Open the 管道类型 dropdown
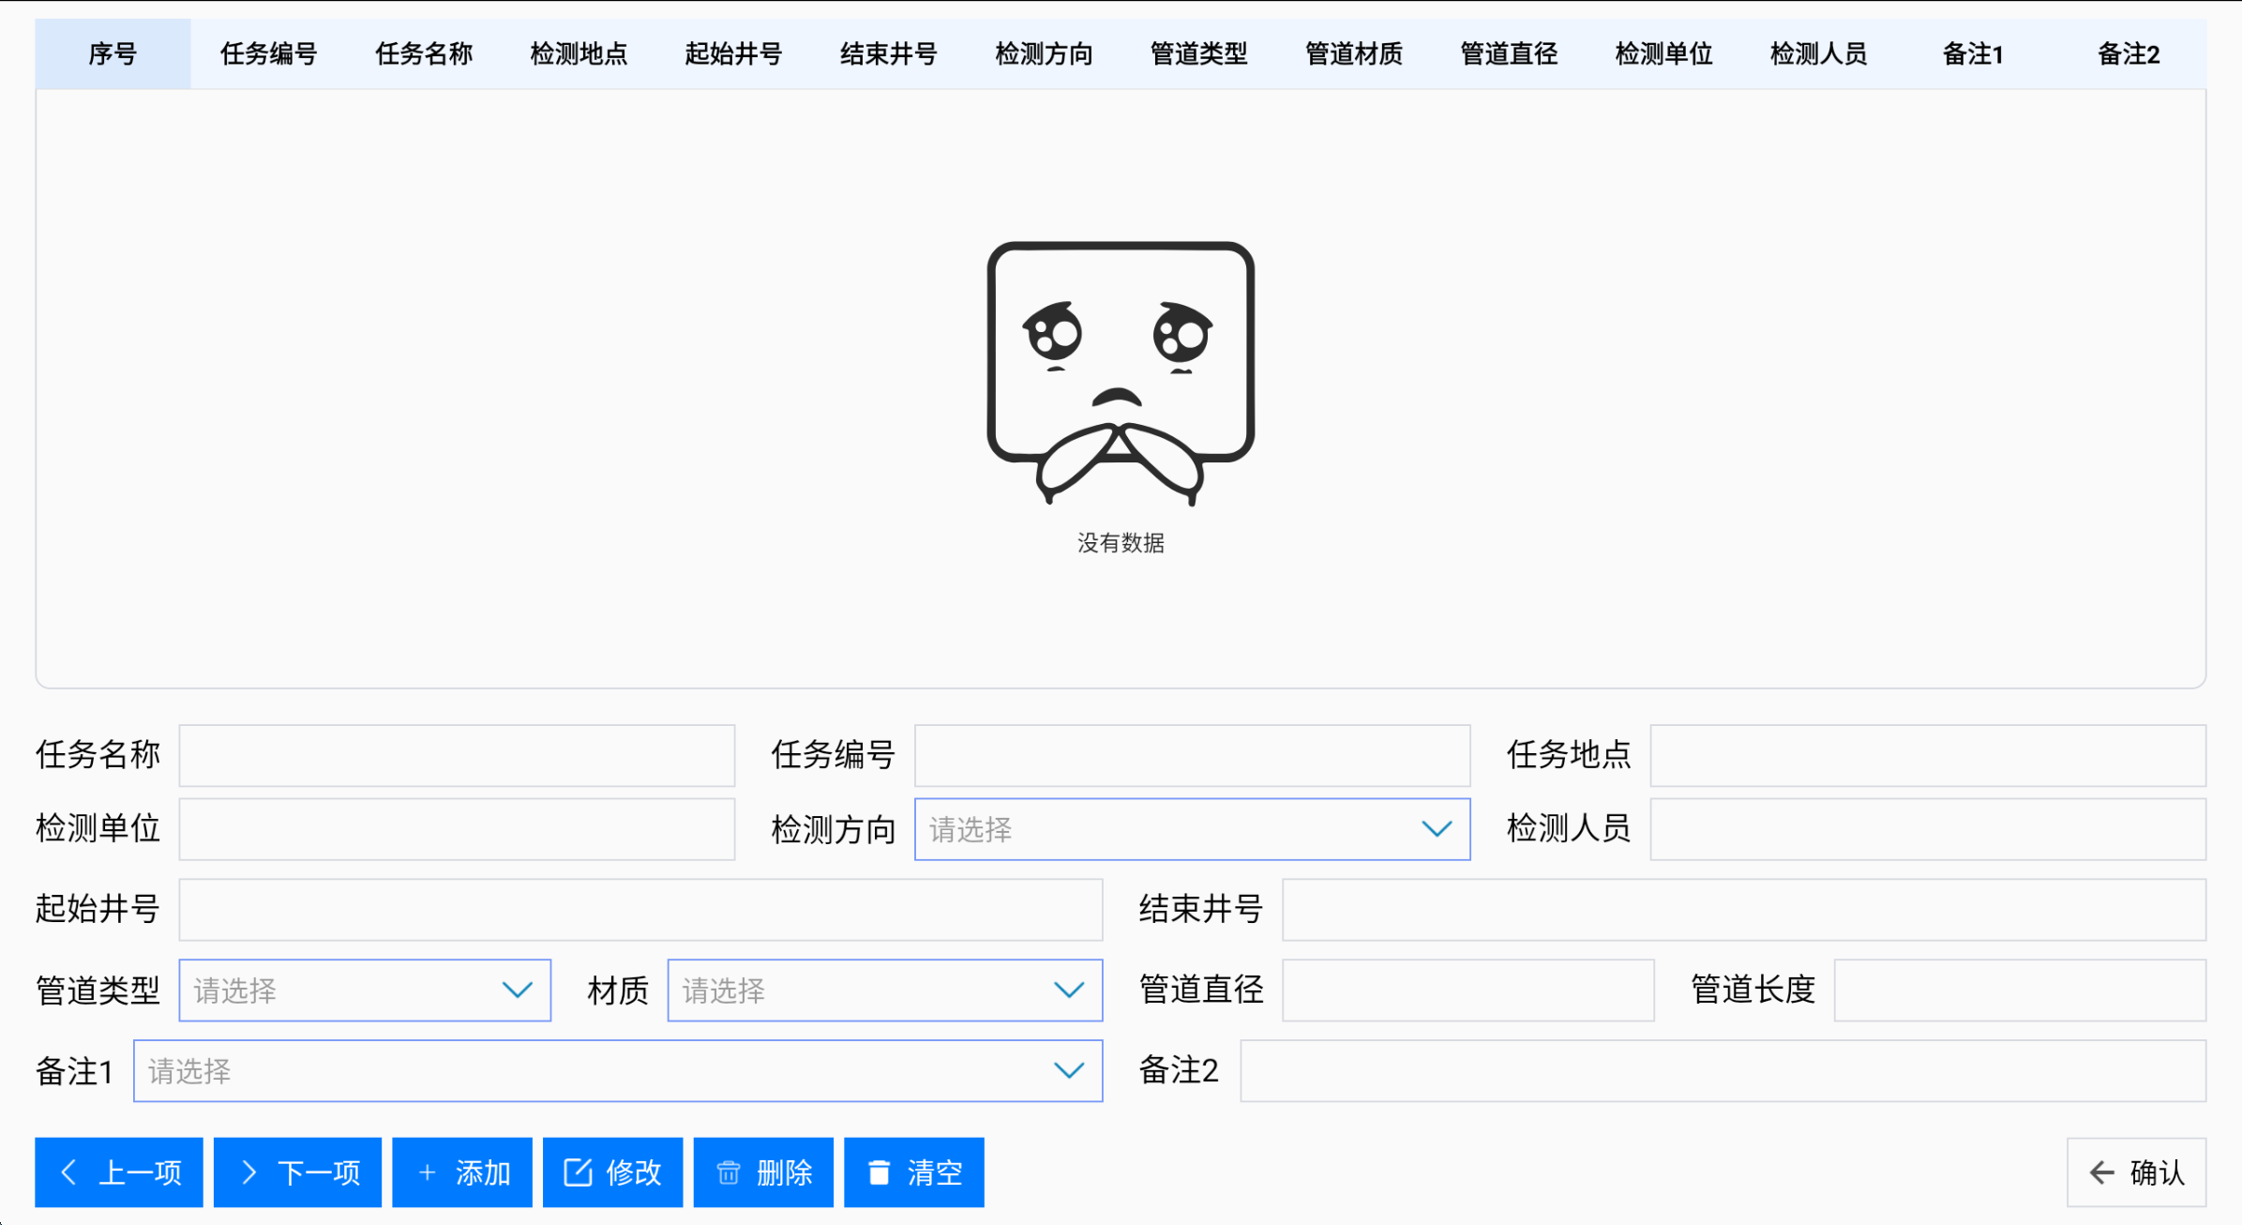The height and width of the screenshot is (1225, 2242). (365, 990)
